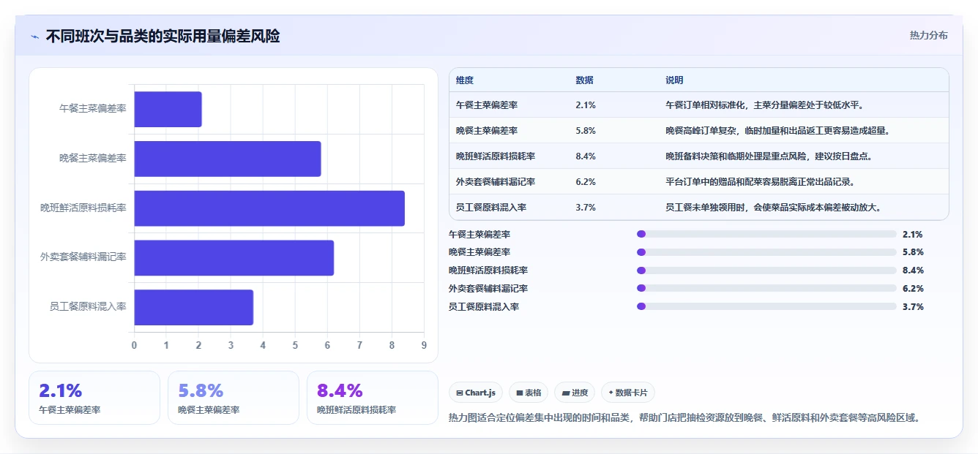Click the 外卖套餐辅料漏记率 progress bar
This screenshot has width=978, height=454.
766,288
